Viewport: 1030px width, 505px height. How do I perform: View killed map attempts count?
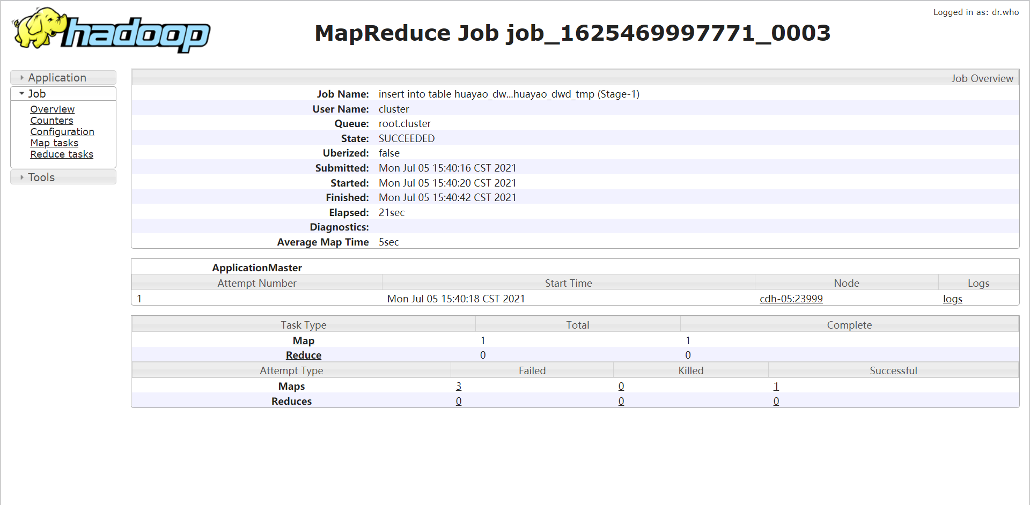[621, 386]
